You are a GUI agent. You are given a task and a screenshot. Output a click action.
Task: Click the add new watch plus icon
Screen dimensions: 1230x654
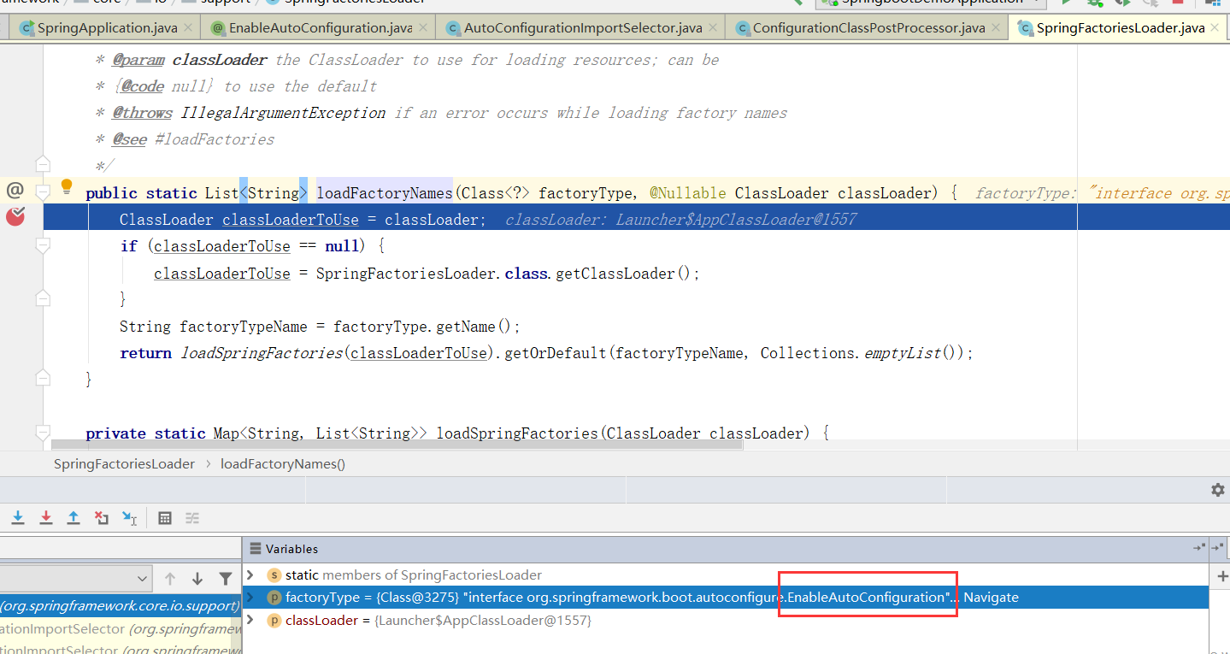(1221, 576)
